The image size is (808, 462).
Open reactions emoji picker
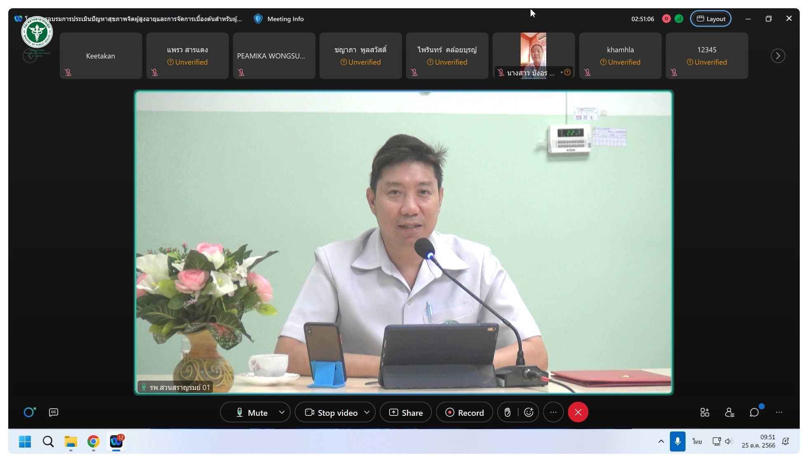tap(529, 412)
